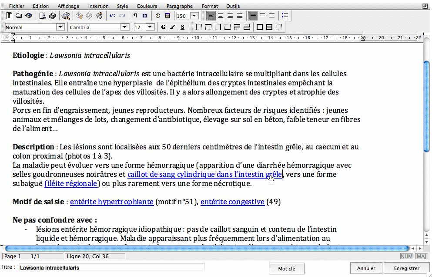Follow the entérite hypertrophiante link

pos(111,202)
